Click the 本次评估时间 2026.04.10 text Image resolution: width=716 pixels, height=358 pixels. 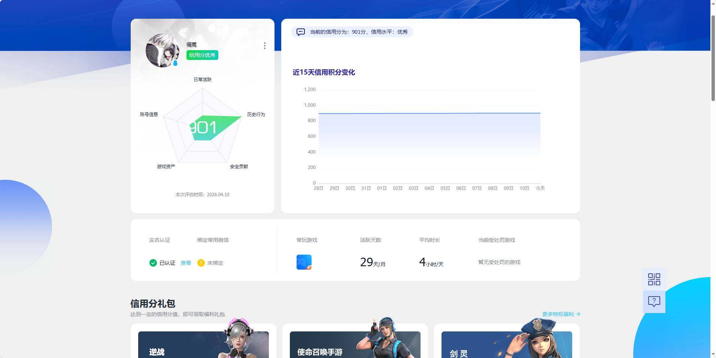203,195
